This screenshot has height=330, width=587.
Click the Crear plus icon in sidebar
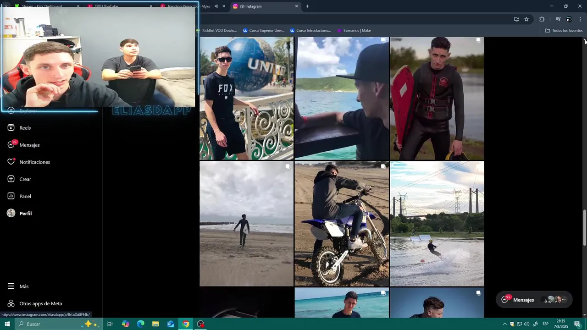tap(11, 179)
